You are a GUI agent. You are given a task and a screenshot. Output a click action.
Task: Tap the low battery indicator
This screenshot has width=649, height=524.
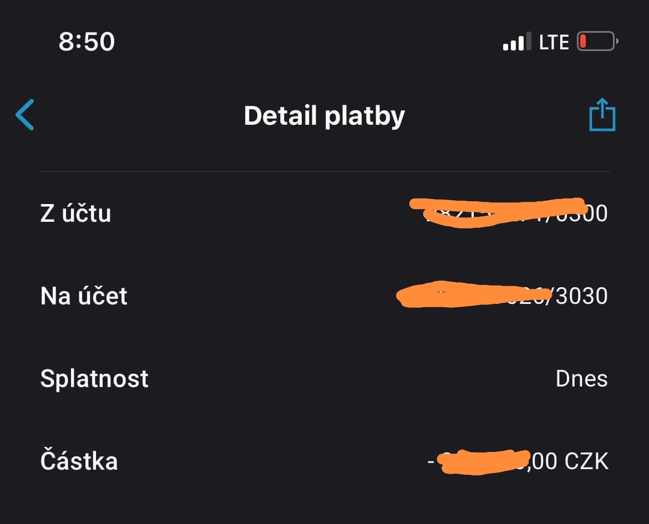click(597, 42)
